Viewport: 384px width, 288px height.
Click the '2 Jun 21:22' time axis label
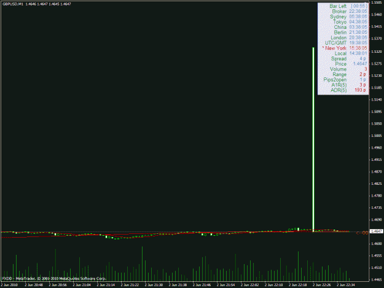[x=130, y=285]
